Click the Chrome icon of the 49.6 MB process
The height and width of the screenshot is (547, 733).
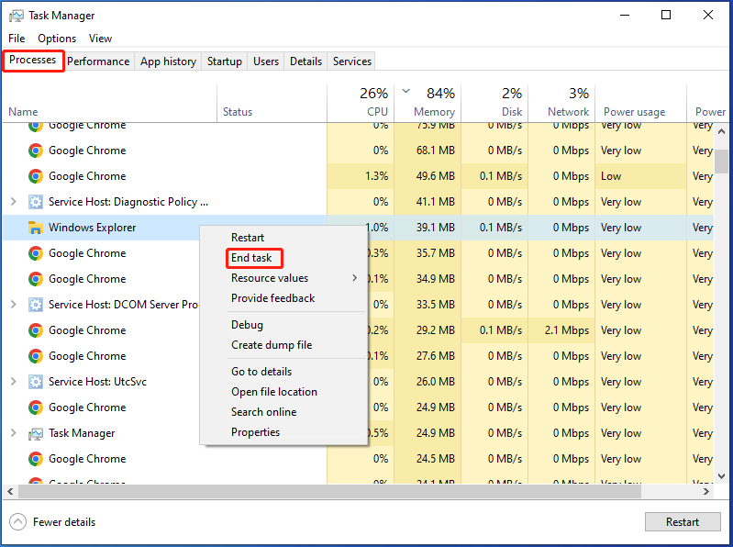[36, 176]
